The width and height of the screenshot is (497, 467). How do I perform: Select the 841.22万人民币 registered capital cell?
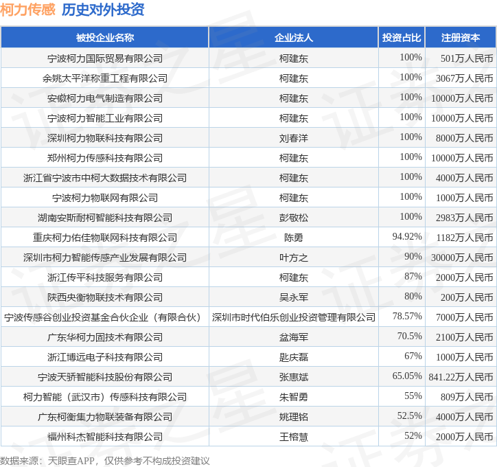click(461, 376)
